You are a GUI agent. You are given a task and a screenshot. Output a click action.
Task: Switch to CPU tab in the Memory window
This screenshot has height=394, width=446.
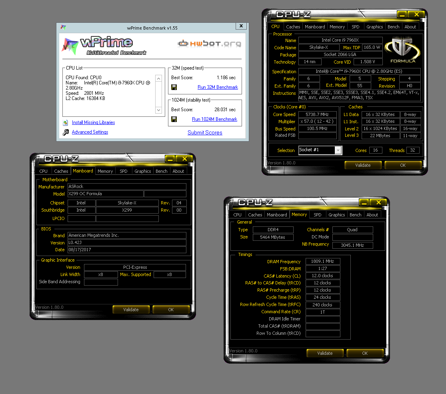(237, 215)
